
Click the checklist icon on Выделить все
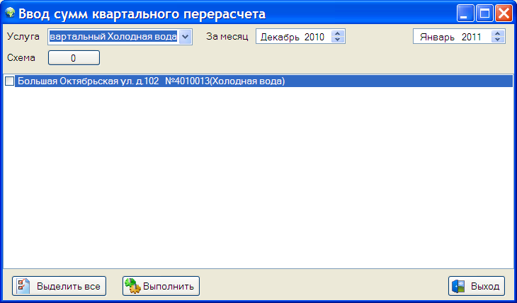(x=23, y=286)
